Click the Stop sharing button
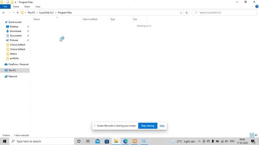The width and height of the screenshot is (259, 145). click(x=148, y=126)
